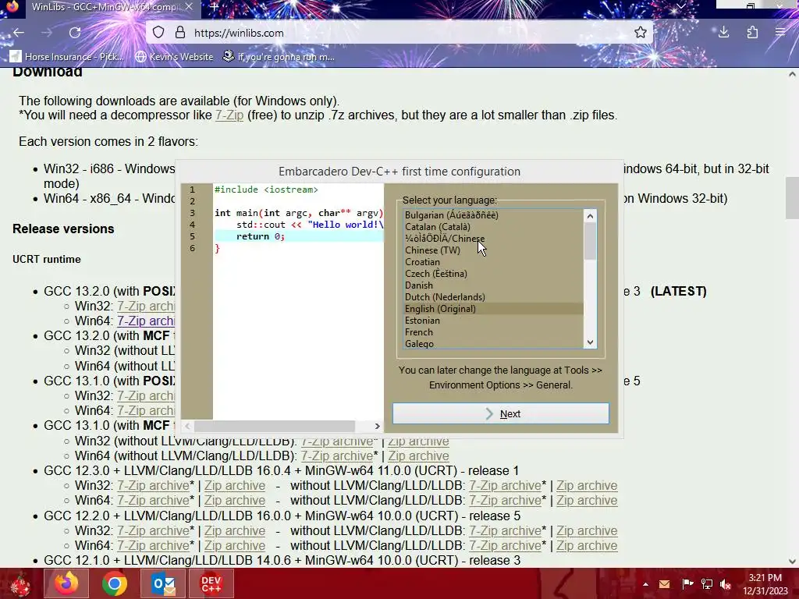This screenshot has height=599, width=799.
Task: Open GCC 12.2.0 Win32 7-Zip archive link
Action: [154, 530]
